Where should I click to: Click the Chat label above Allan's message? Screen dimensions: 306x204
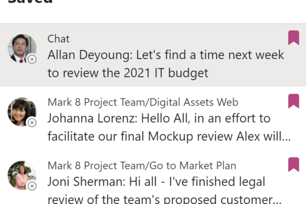(x=58, y=39)
